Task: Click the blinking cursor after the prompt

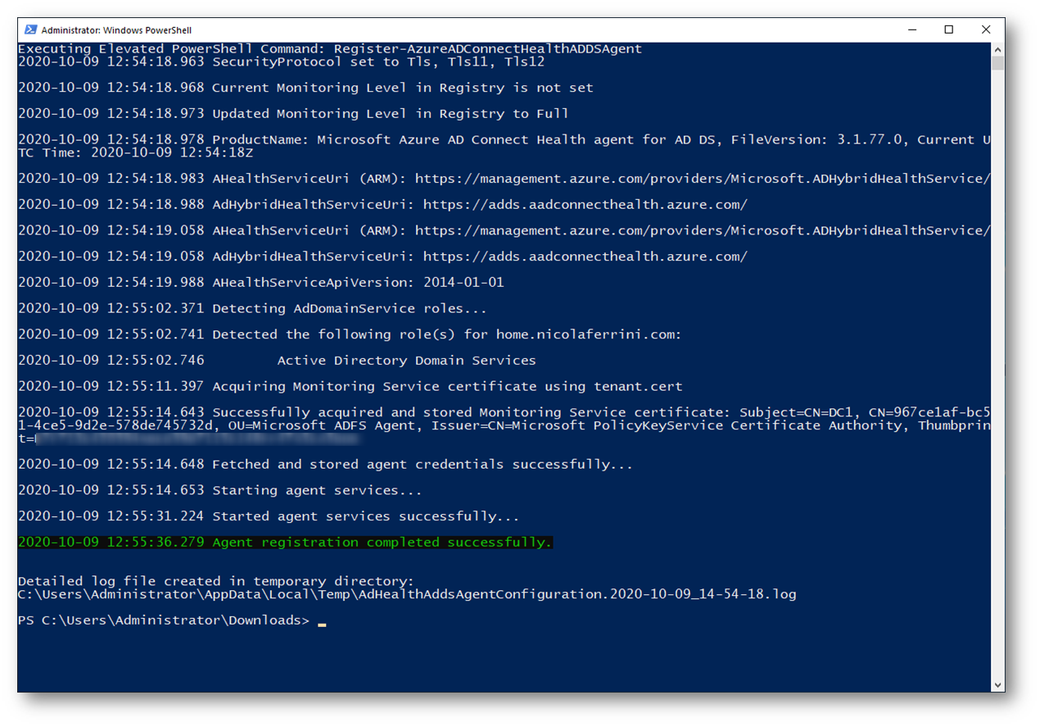Action: 322,625
